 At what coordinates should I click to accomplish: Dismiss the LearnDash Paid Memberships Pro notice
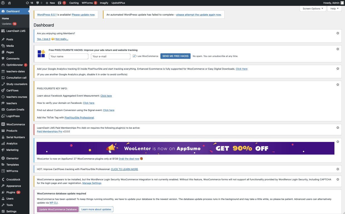tap(338, 128)
